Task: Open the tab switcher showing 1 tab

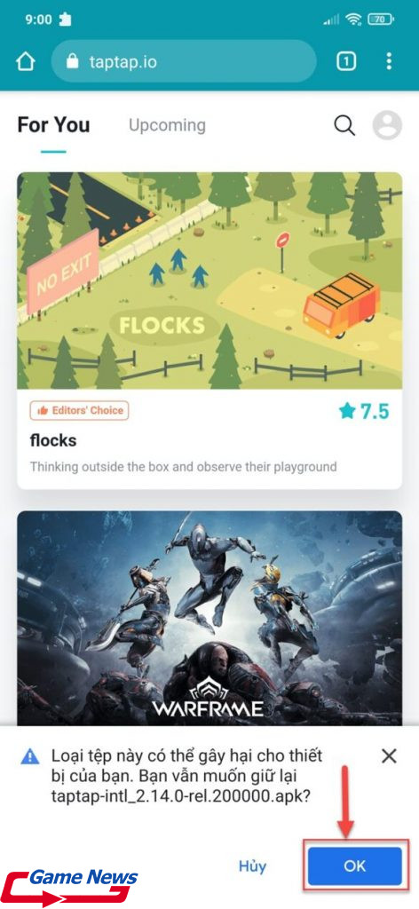Action: point(346,61)
